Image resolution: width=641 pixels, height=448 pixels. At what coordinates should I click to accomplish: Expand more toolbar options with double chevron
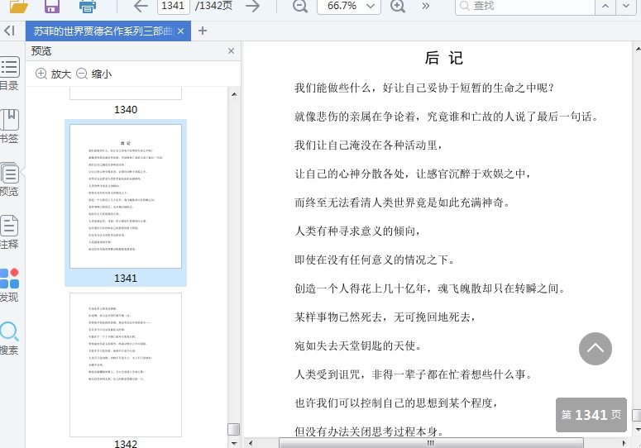point(426,6)
